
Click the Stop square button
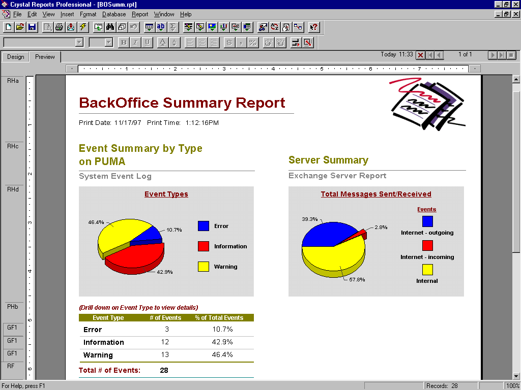coord(511,55)
